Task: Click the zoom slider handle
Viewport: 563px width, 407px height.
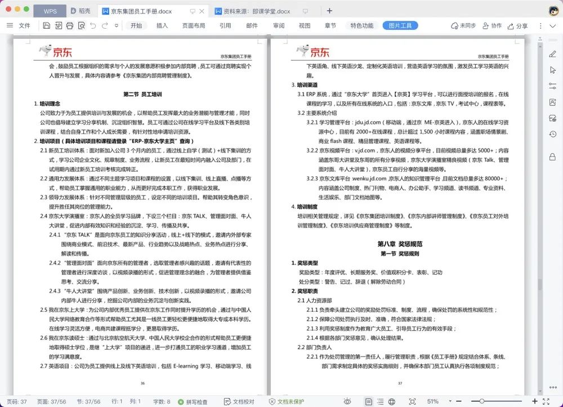Action: 482,401
